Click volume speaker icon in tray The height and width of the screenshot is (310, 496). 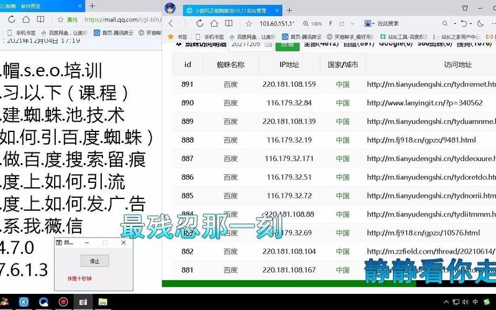(466, 302)
